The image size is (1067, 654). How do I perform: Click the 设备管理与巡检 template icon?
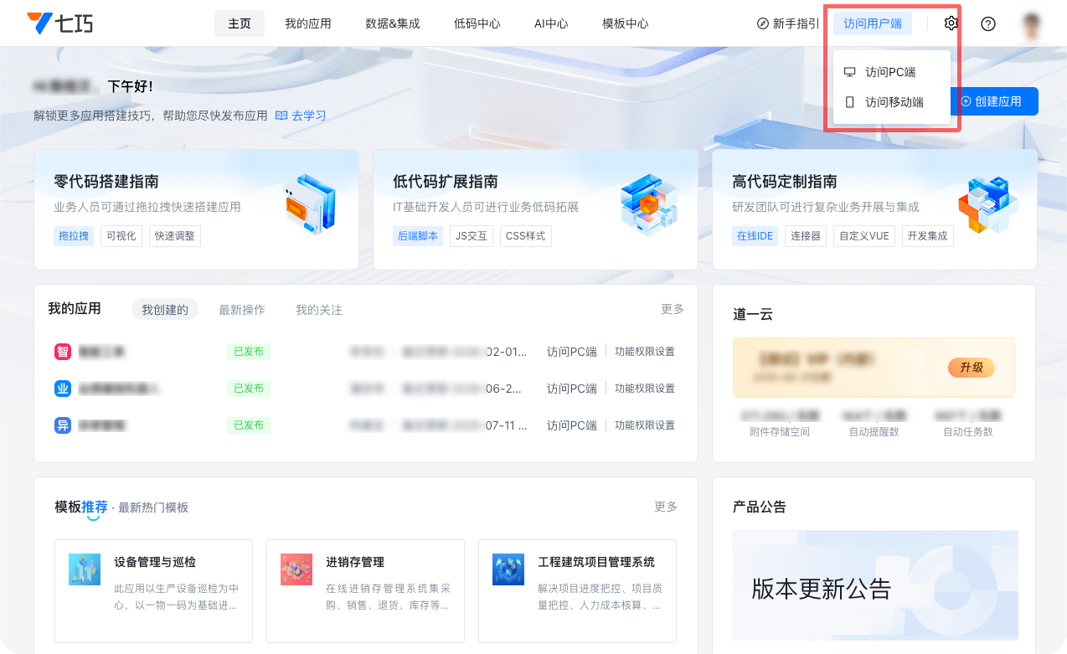85,569
